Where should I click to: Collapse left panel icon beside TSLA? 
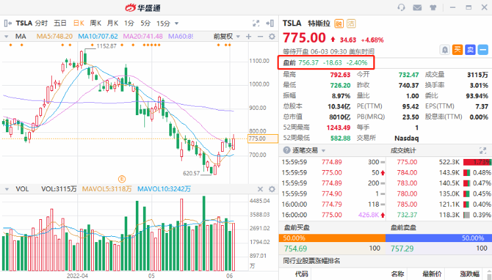point(8,23)
